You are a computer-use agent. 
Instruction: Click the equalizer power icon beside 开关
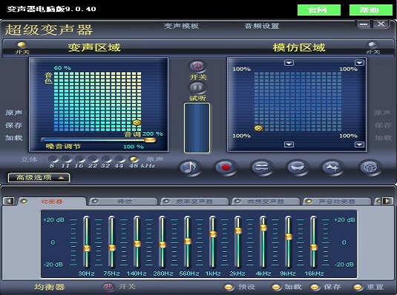point(108,287)
